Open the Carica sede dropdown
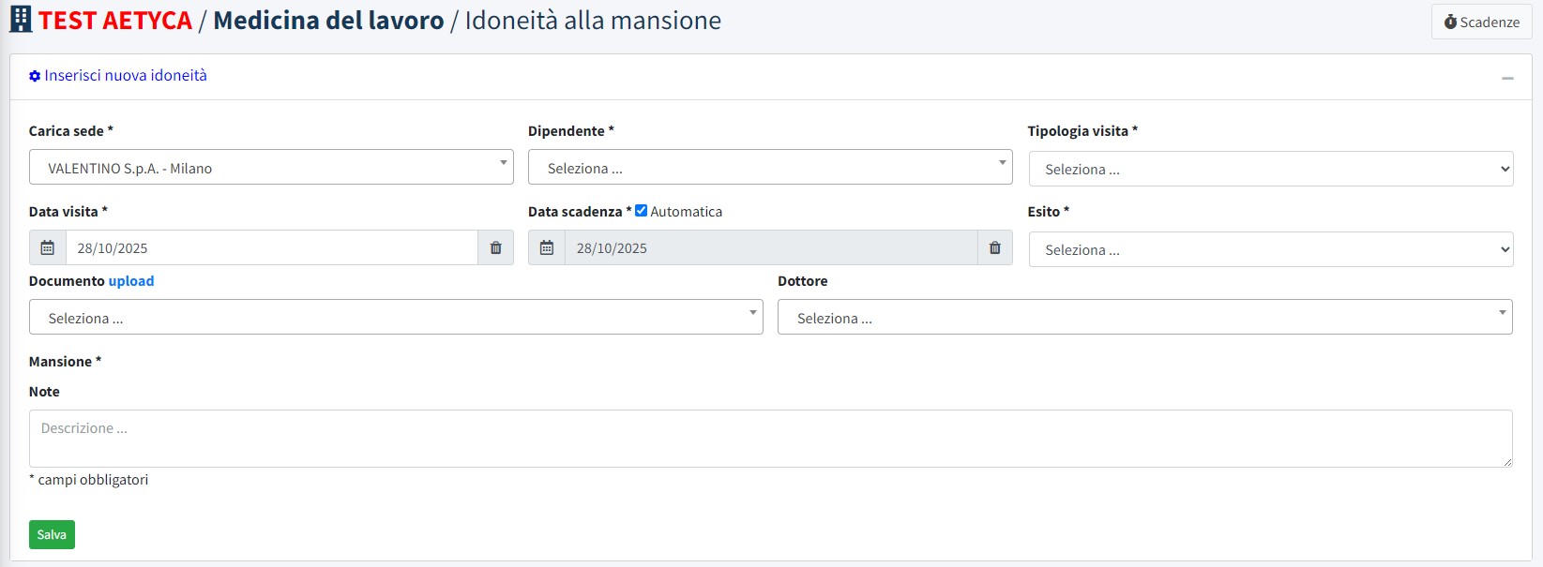Viewport: 1543px width, 567px height. point(271,168)
